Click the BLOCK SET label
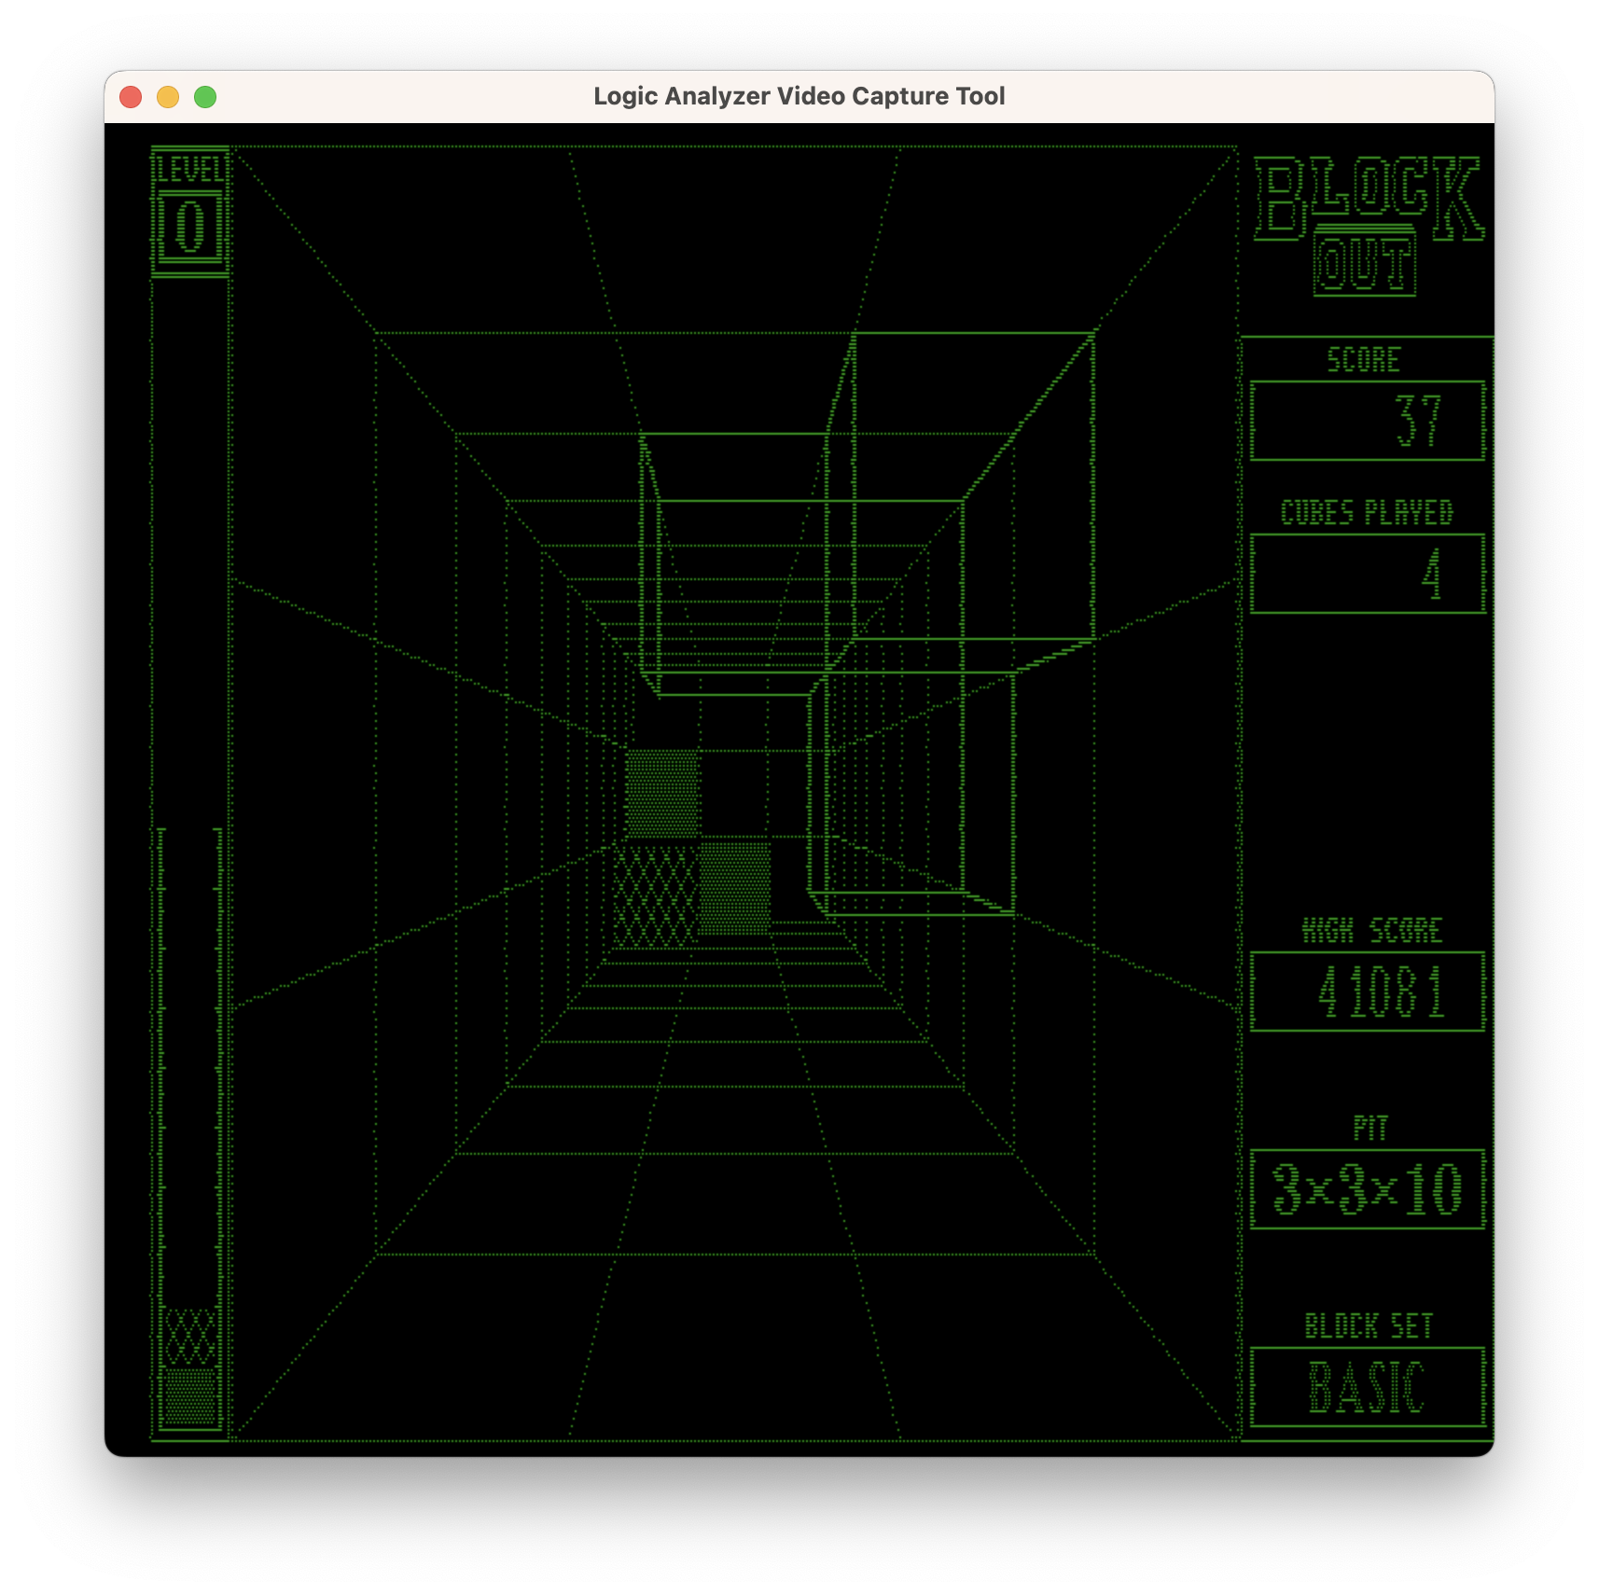This screenshot has height=1595, width=1599. (x=1368, y=1326)
